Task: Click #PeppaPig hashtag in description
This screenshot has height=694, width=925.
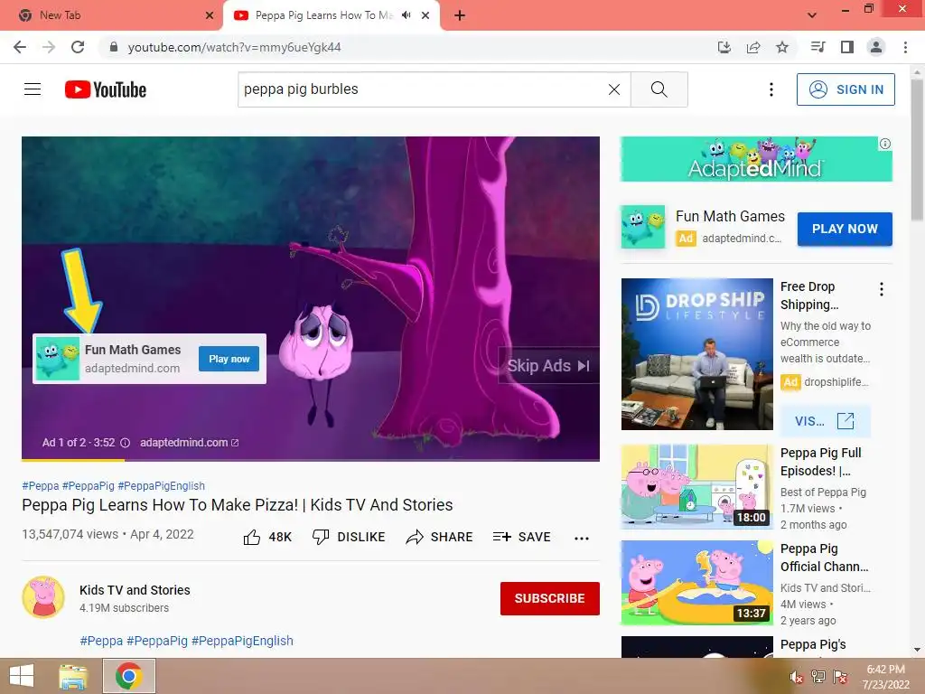Action: click(x=157, y=641)
